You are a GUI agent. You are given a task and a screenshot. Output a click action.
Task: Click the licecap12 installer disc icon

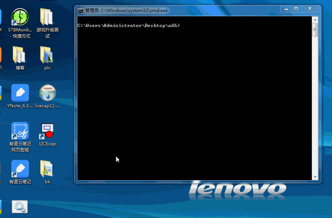pyautogui.click(x=47, y=93)
